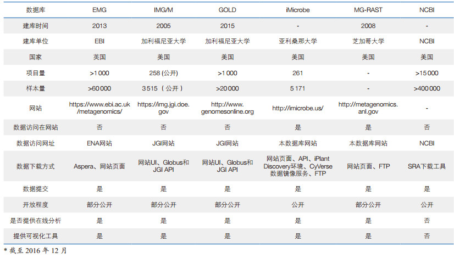Click the 数据提交 row label

[x=36, y=189]
